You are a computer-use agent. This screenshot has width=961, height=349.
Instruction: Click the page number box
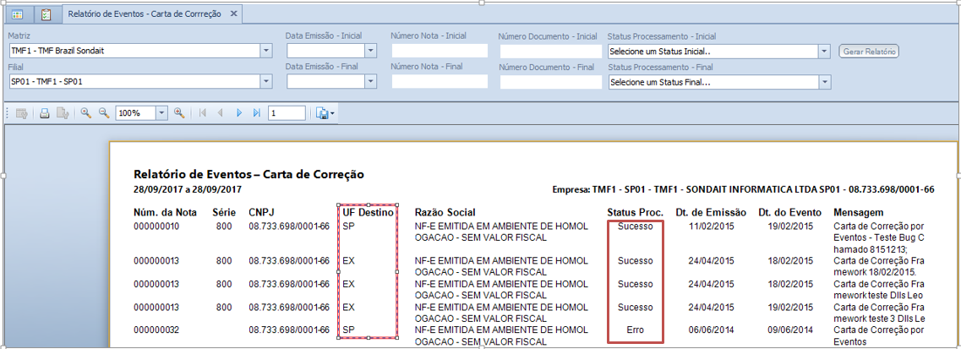coord(287,112)
